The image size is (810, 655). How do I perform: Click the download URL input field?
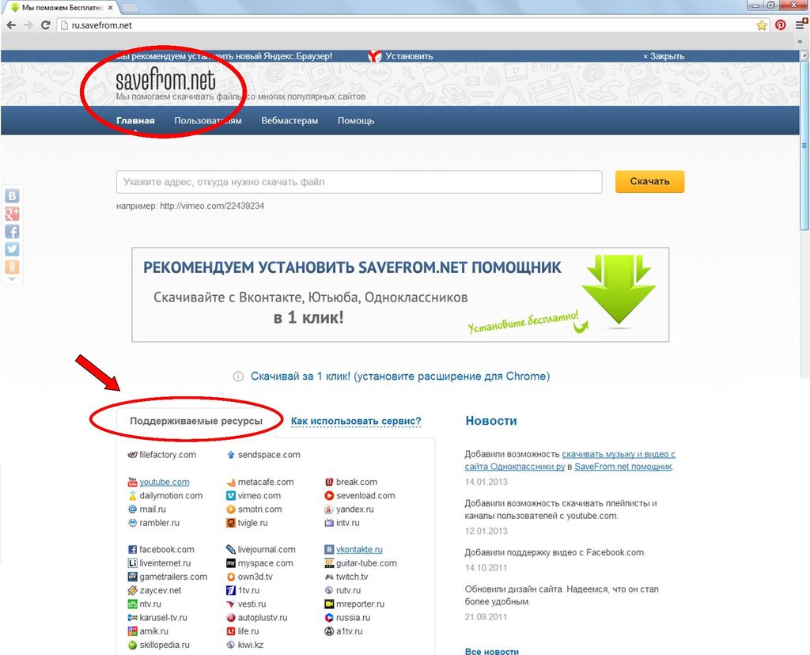point(359,182)
